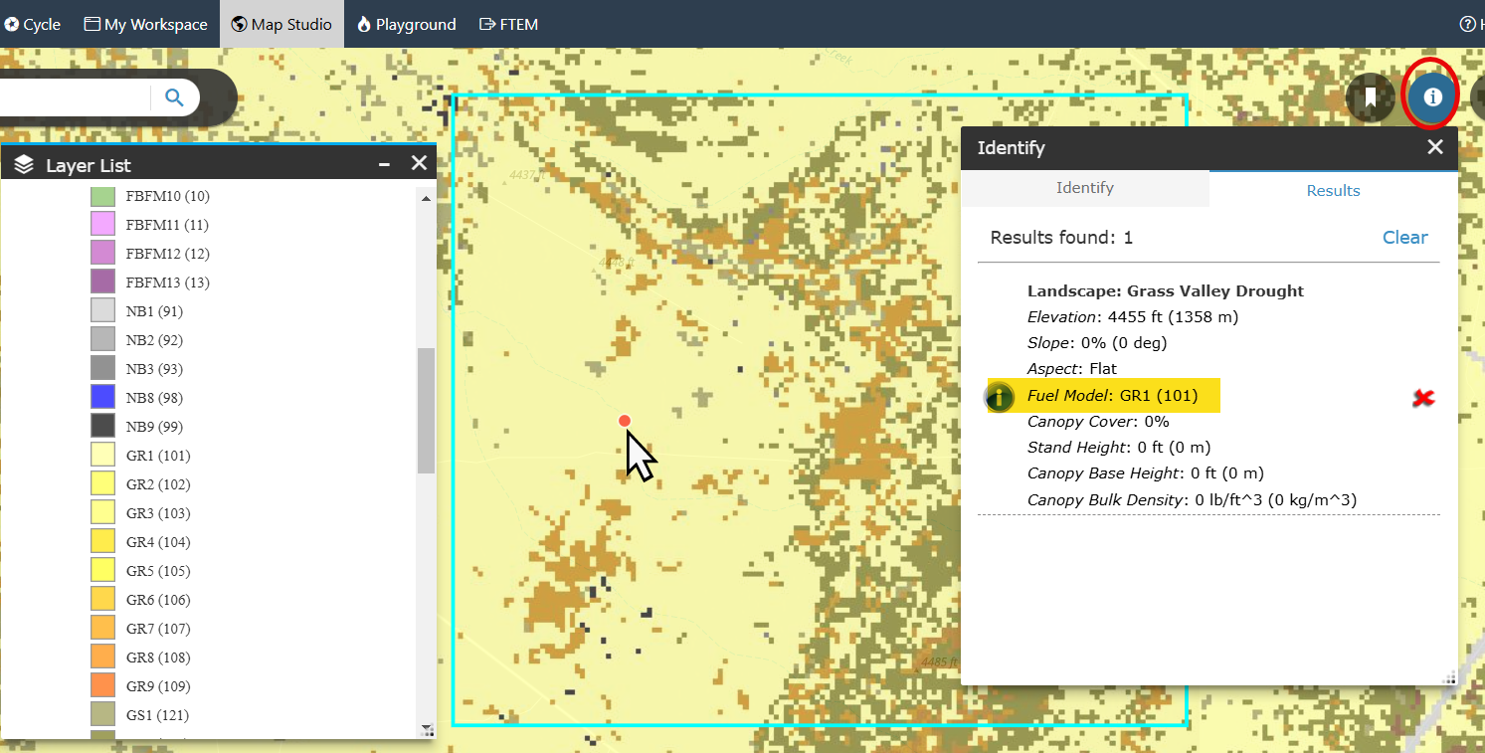This screenshot has width=1485, height=753.
Task: Switch to the Identify tab
Action: [x=1085, y=187]
